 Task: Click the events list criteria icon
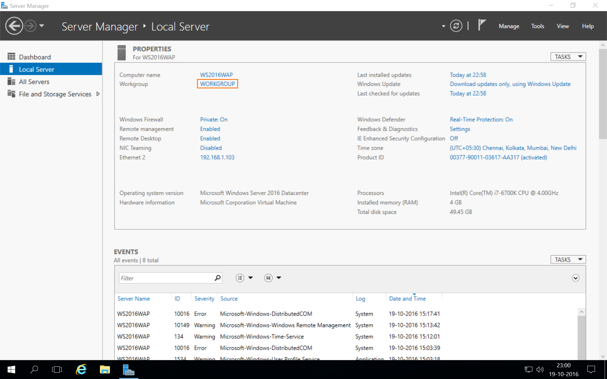coord(240,278)
